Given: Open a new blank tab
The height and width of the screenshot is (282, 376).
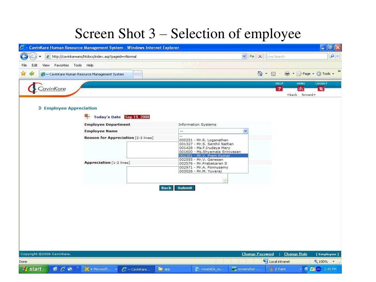Looking at the screenshot, I should click(x=138, y=74).
